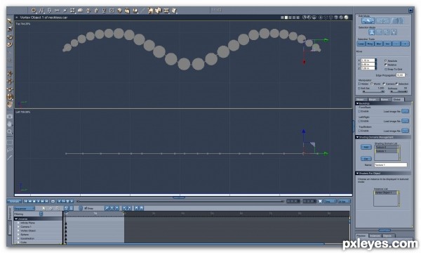Image resolution: width=421 pixels, height=253 pixels.
Task: Select the magnifier zoom tool in left toolbar
Action: (10, 131)
